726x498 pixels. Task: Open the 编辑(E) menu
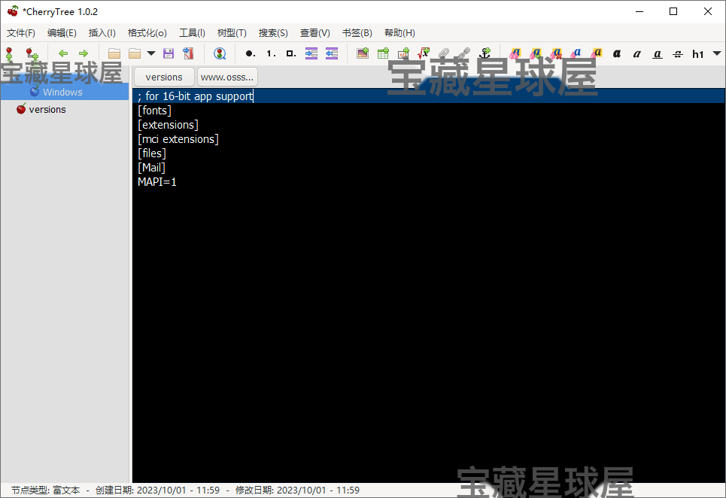coord(62,33)
